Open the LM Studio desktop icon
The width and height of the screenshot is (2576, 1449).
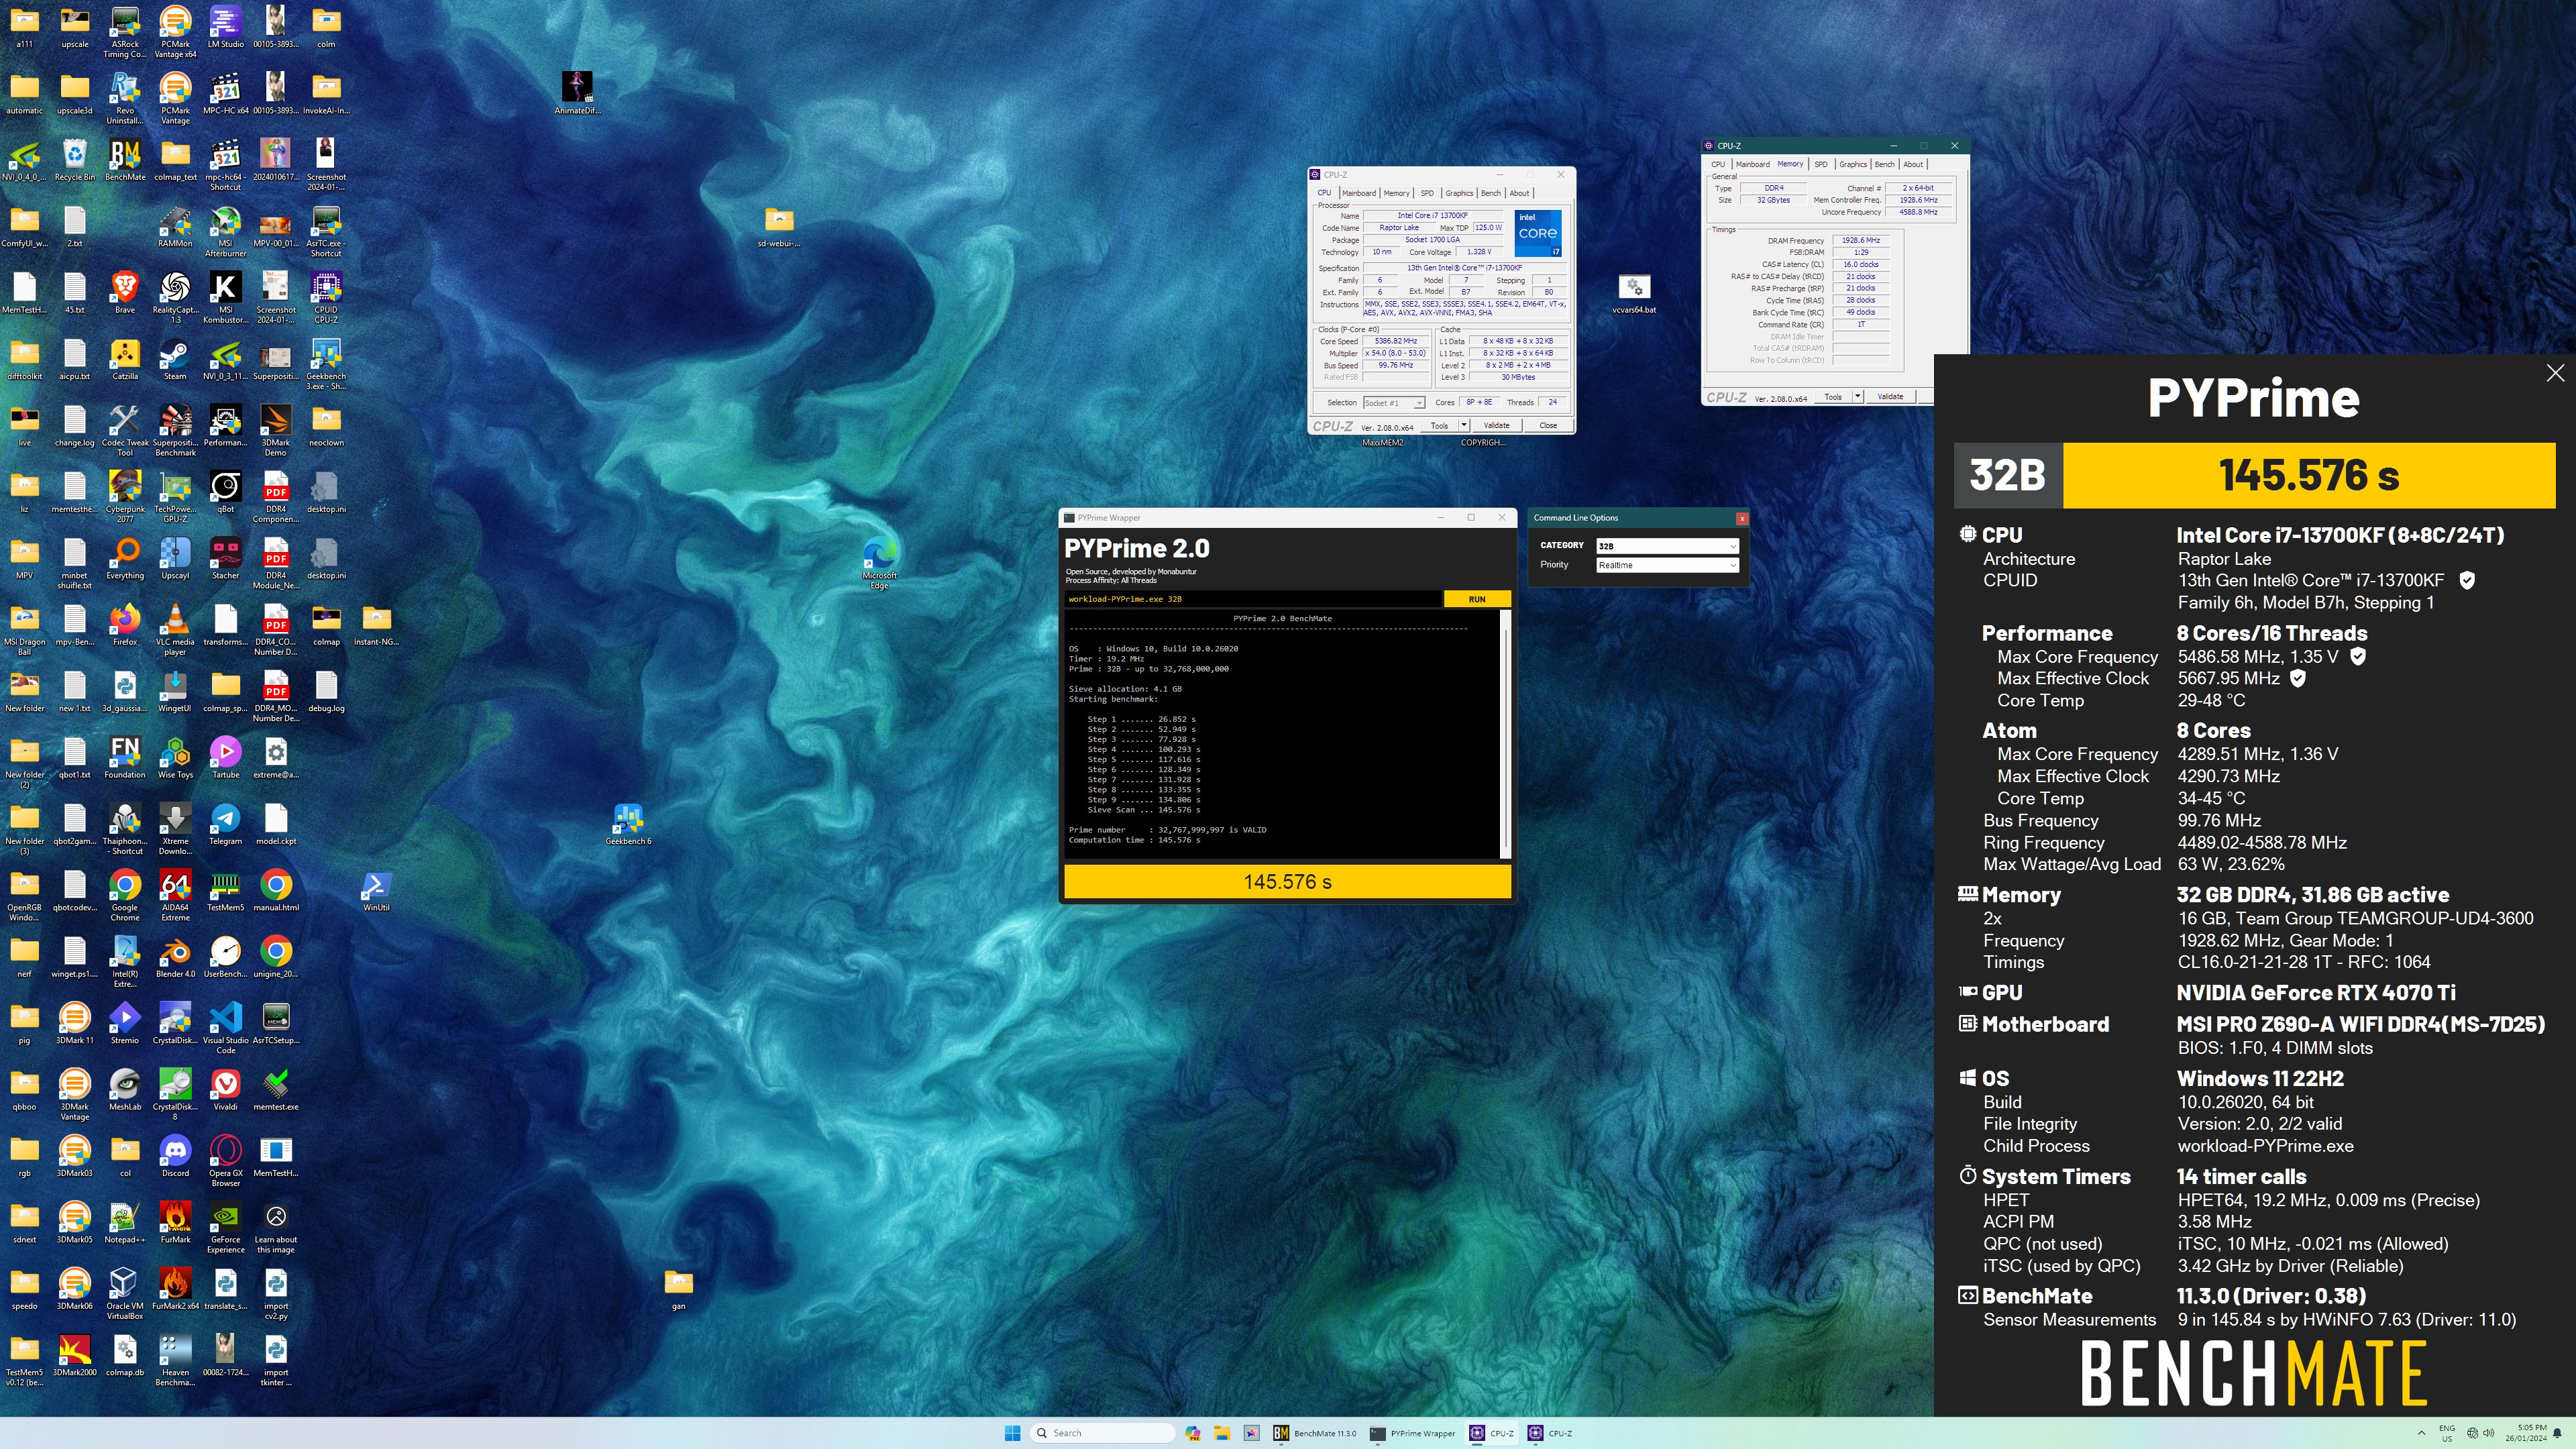225,27
